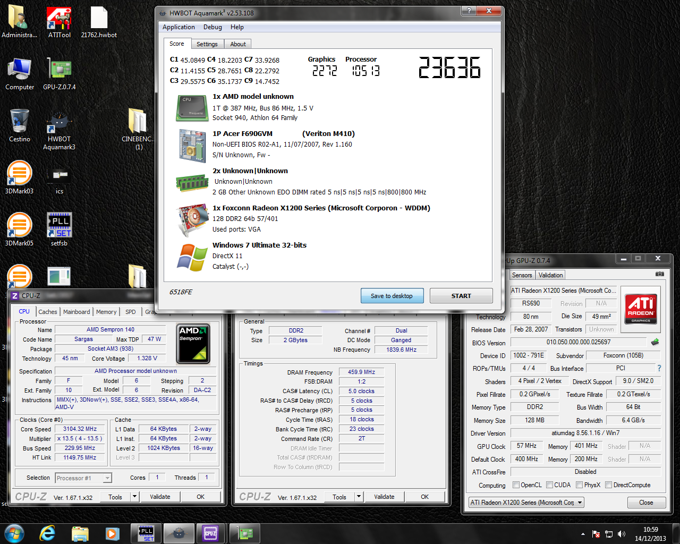The height and width of the screenshot is (544, 680).
Task: Click the GPU-Z Driver Version field
Action: click(585, 433)
